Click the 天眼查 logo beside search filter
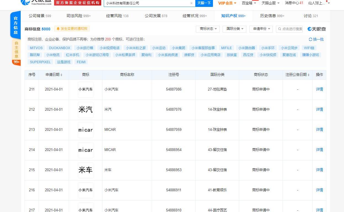Screen dimensions: 344x212 pyautogui.click(x=317, y=29)
